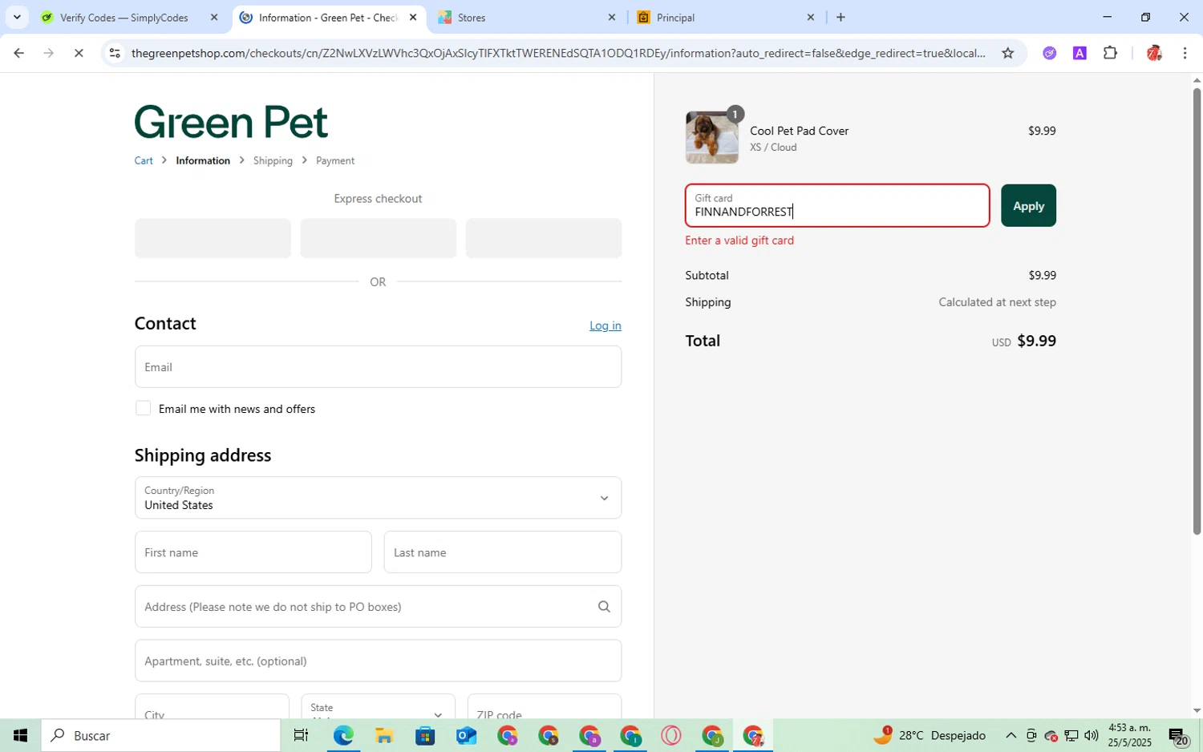Click the Log in link
This screenshot has height=752, width=1203.
[606, 325]
